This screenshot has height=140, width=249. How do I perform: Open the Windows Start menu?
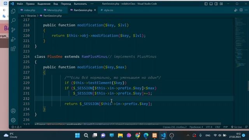[77, 135]
